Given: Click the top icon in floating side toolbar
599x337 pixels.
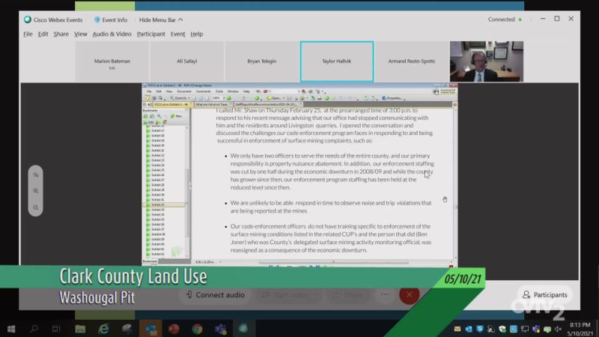Looking at the screenshot, I should [x=35, y=174].
